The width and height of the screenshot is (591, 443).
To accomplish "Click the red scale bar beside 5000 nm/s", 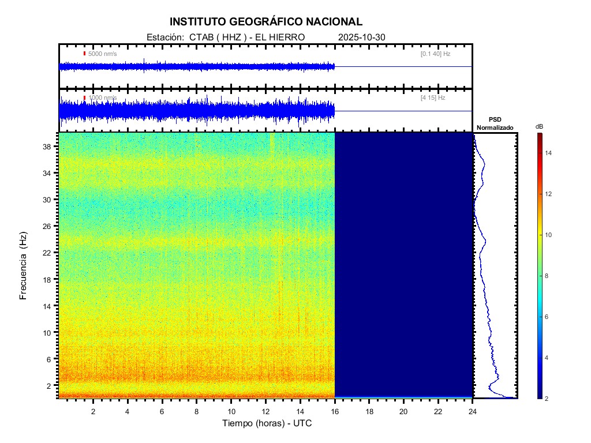I will (84, 54).
